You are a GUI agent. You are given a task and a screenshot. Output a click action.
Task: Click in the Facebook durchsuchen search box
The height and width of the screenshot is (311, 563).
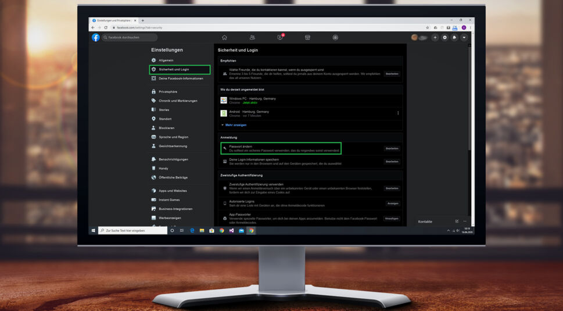130,37
